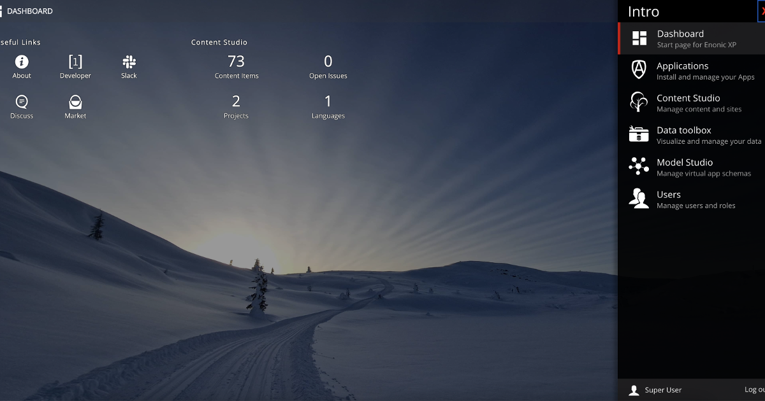Select Users in the launcher menu
Viewport: 765px width, 401px height.
click(x=691, y=199)
